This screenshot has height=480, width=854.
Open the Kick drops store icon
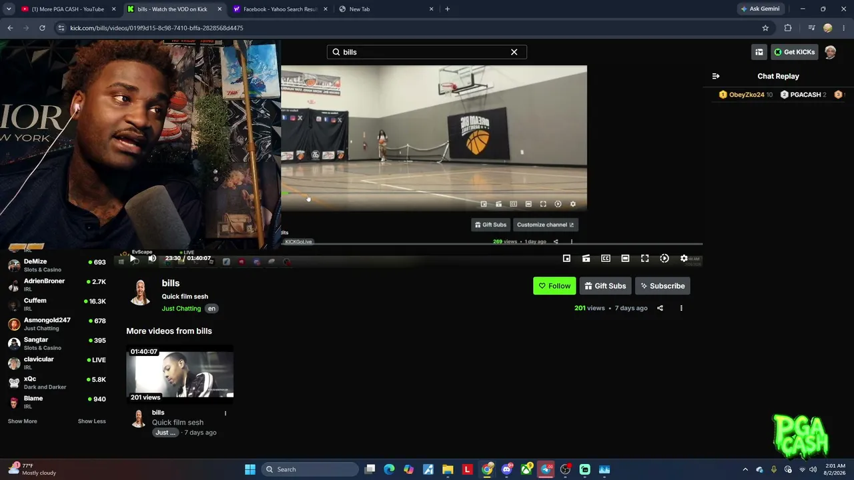(x=759, y=52)
